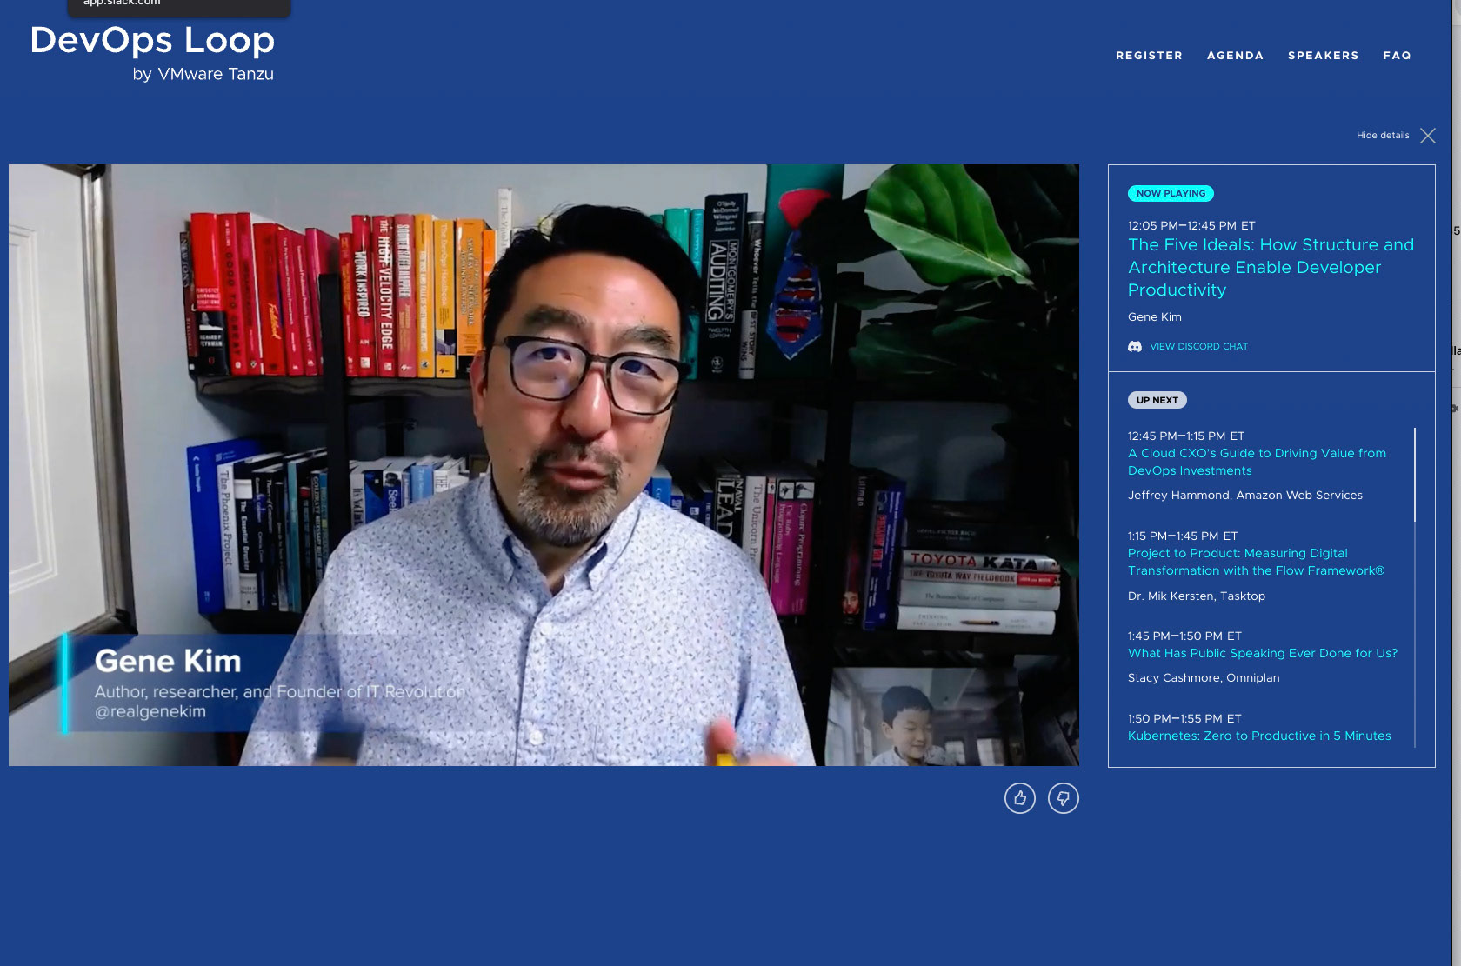This screenshot has width=1461, height=966.
Task: Open the VIEW DISCORD CHAT link
Action: [x=1198, y=346]
